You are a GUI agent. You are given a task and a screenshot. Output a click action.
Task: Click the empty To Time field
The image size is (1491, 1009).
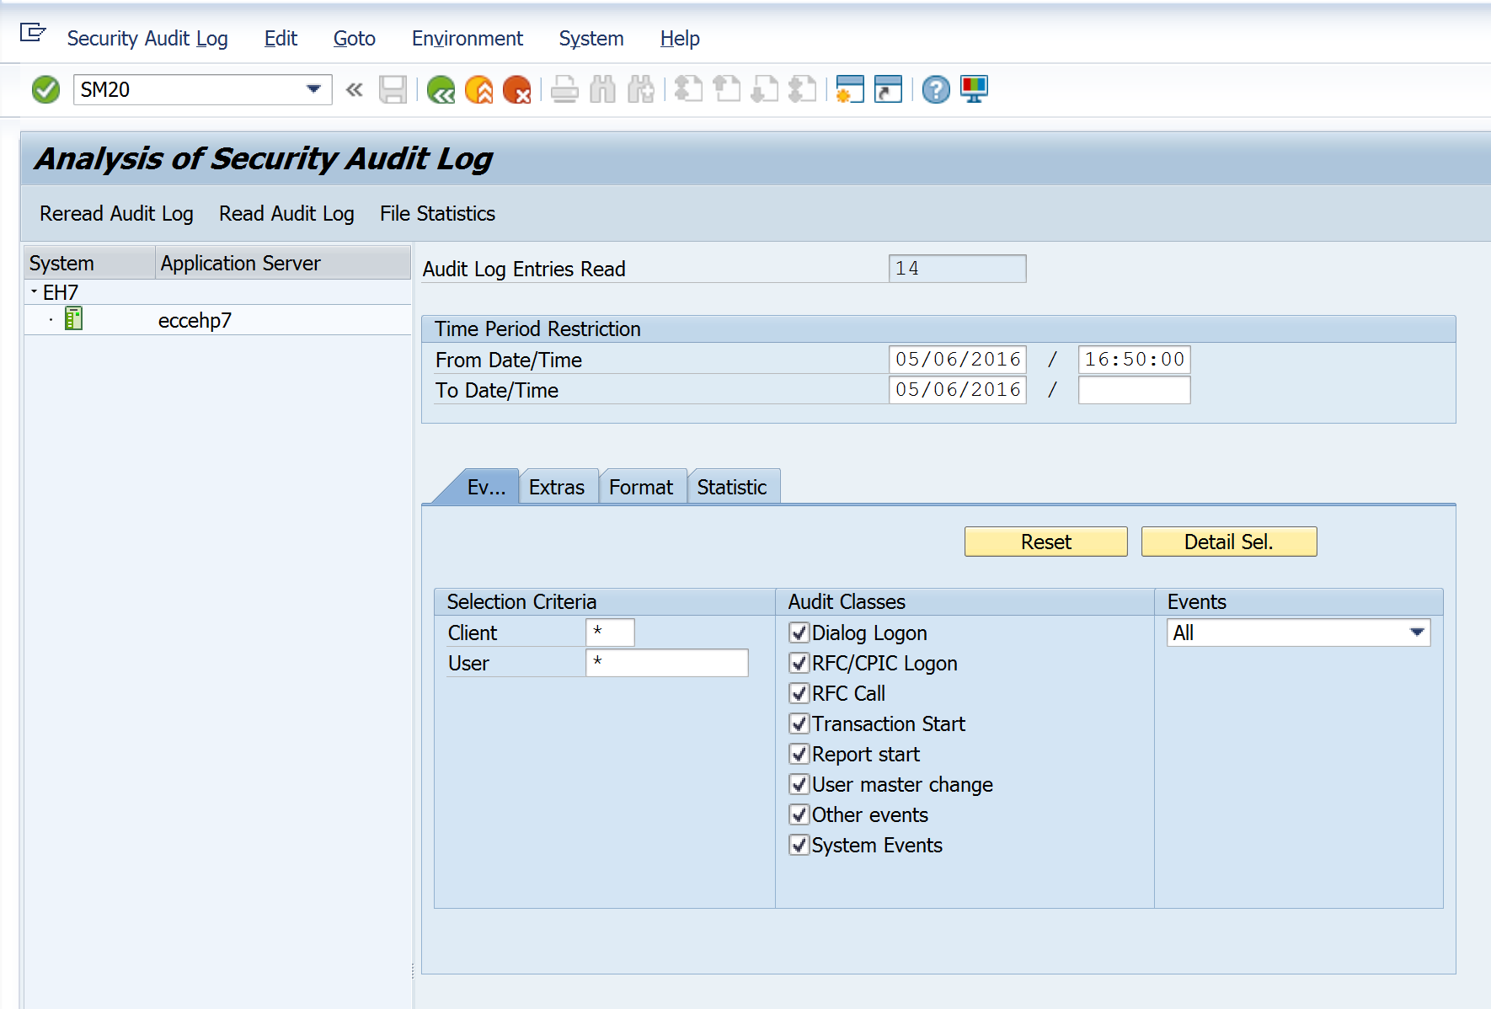point(1134,390)
